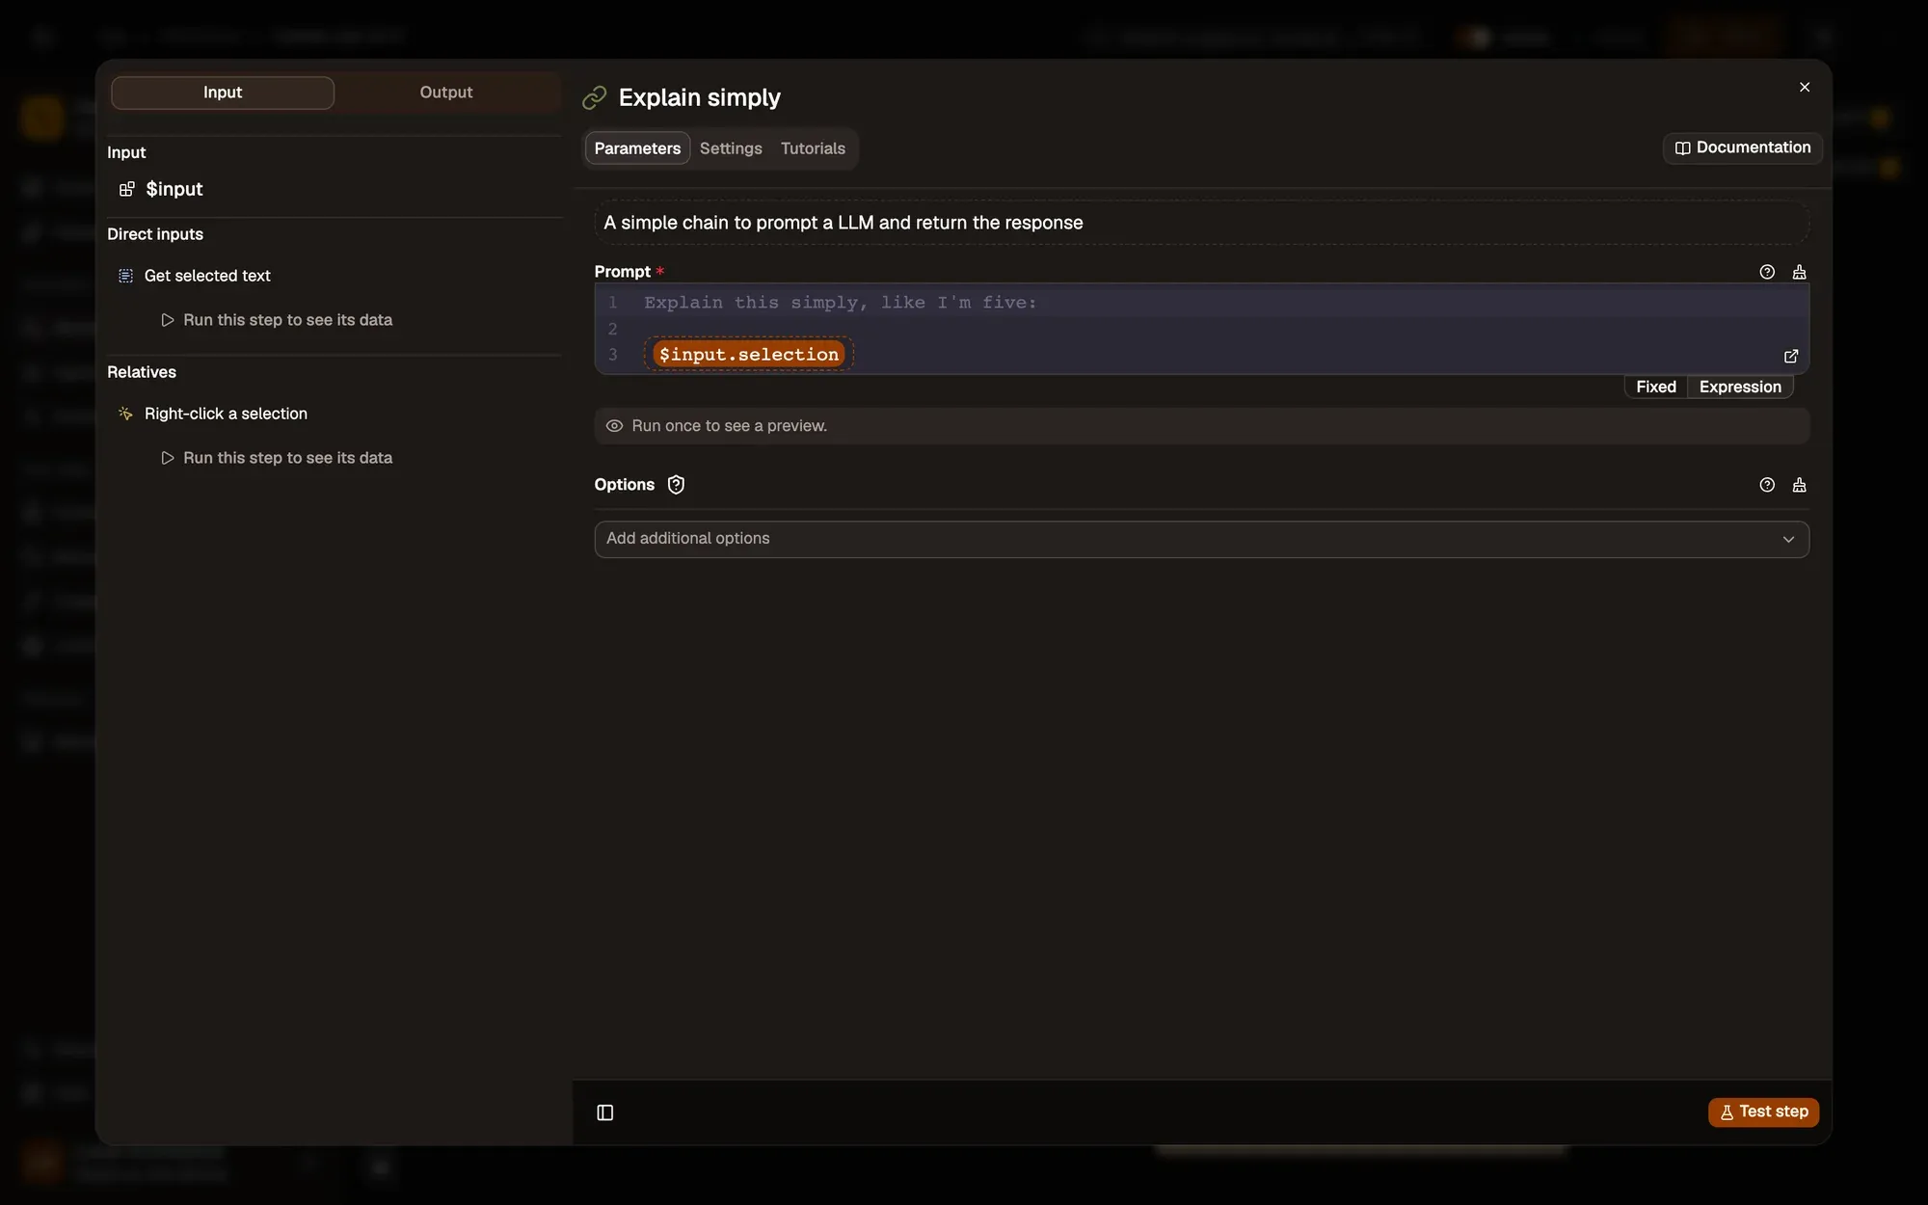Click the $input.selection expression chip

[749, 354]
